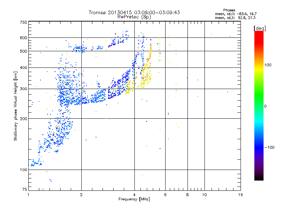The width and height of the screenshot is (283, 212).
Task: Click the phase color bar
Action: tap(259, 105)
